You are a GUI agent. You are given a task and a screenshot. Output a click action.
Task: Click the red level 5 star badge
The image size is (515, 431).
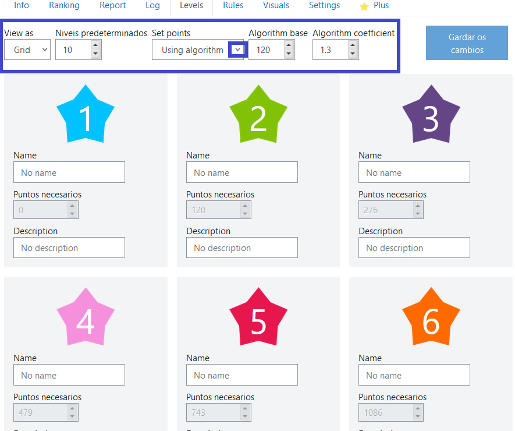coord(258,318)
